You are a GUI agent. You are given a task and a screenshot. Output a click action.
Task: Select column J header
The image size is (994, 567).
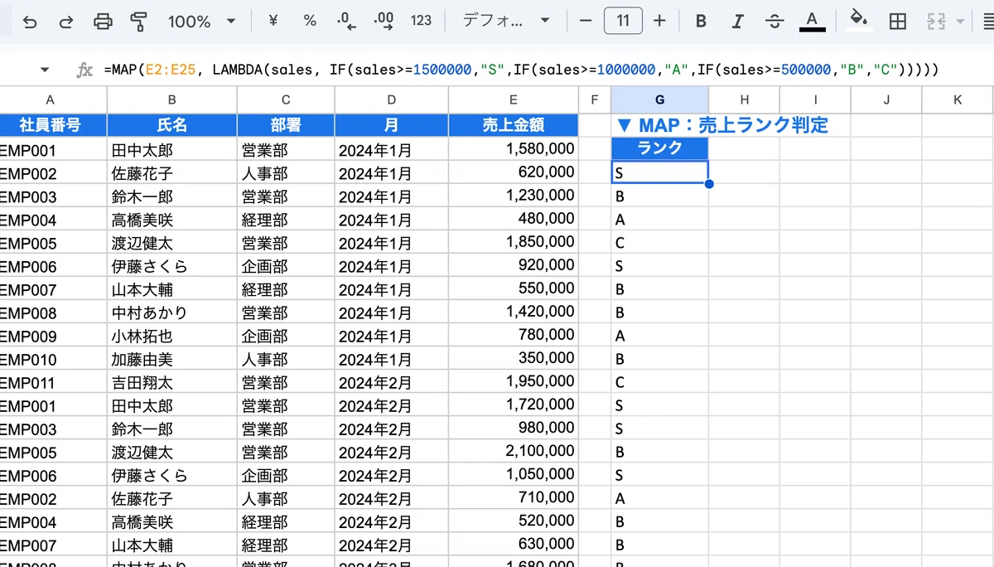[886, 100]
